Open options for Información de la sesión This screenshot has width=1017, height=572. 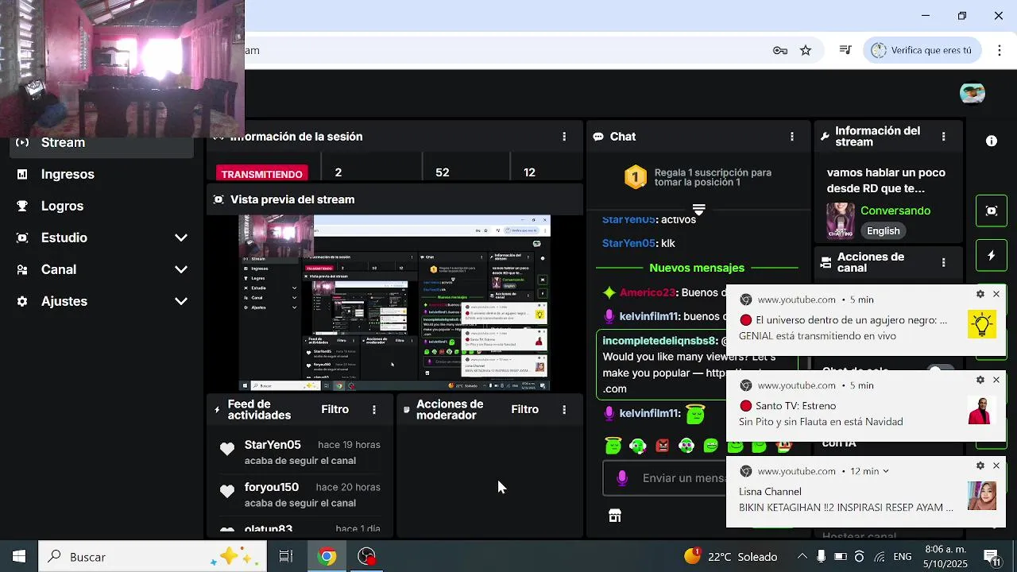pyautogui.click(x=564, y=137)
